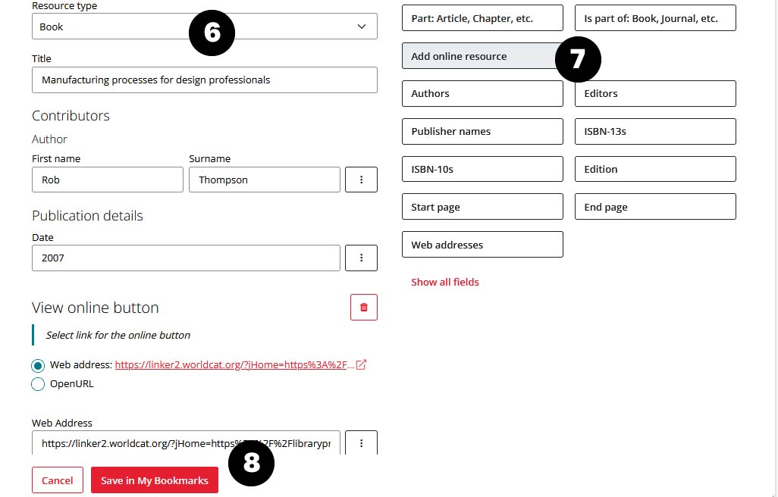This screenshot has width=778, height=497.
Task: Select the Web address radio option
Action: pyautogui.click(x=39, y=365)
